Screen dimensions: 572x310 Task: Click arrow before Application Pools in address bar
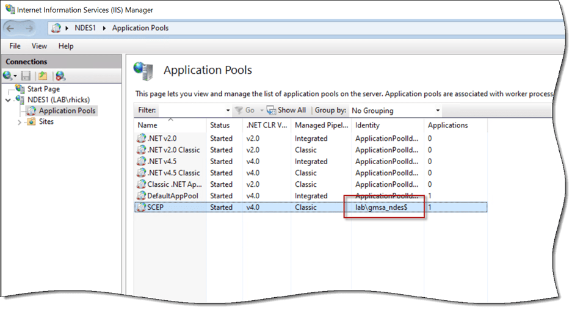[x=104, y=28]
